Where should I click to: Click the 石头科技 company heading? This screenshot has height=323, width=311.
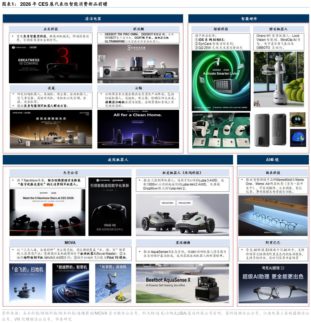coord(51,29)
